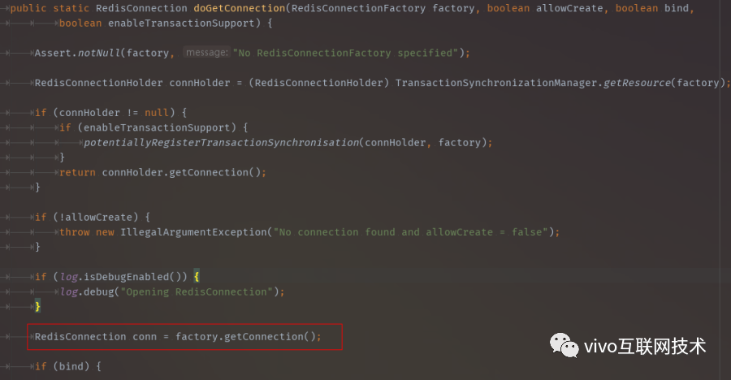
Task: Click RedisConnection conn declaration
Action: click(96, 336)
